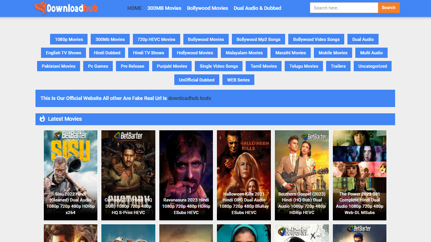Screen dimensions: 431x242
Task: Focus the Search here input field
Action: point(344,8)
